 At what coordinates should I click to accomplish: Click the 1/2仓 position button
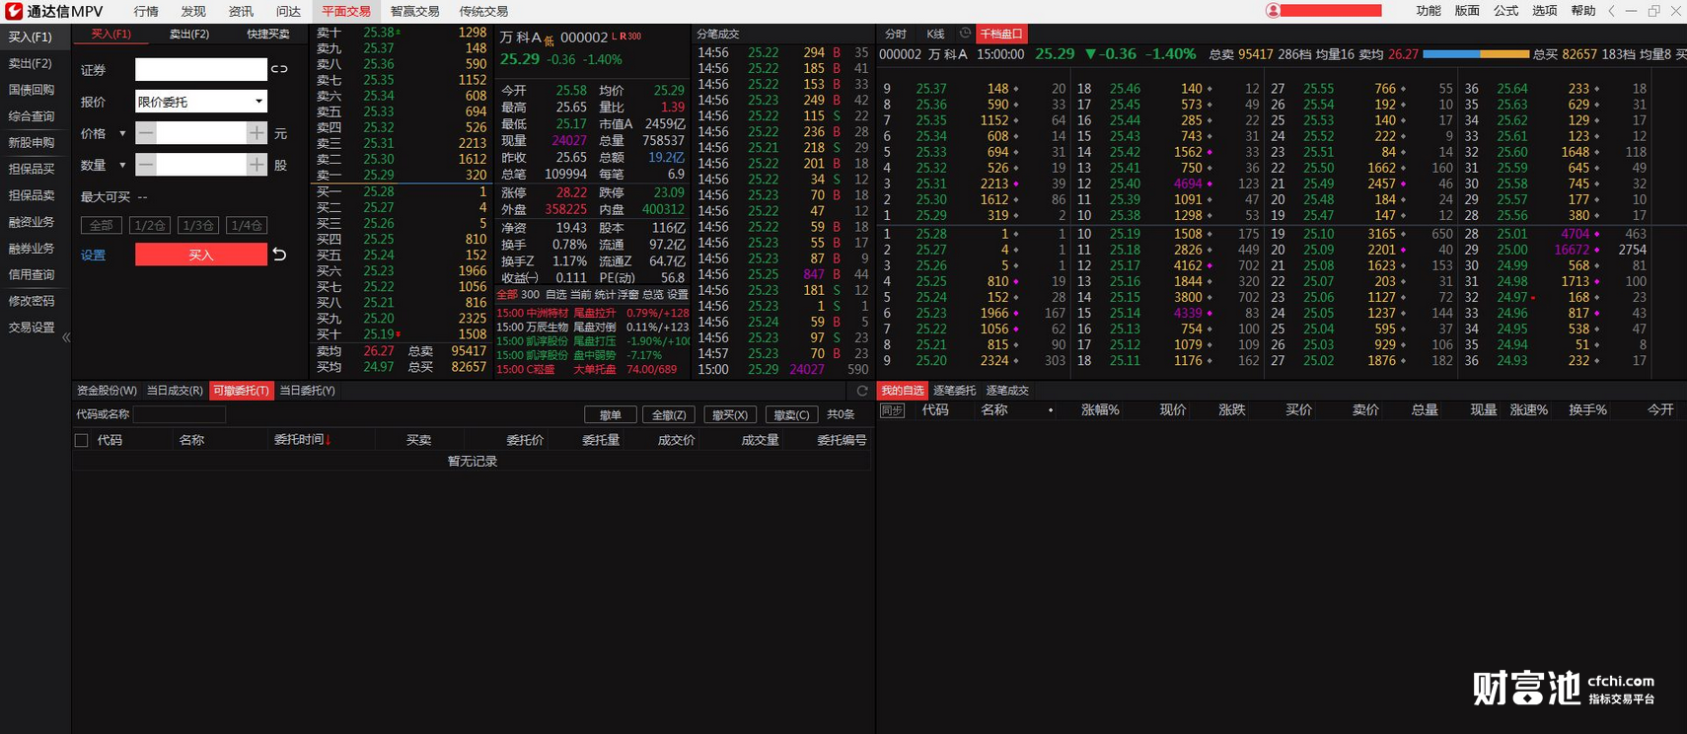pos(149,225)
